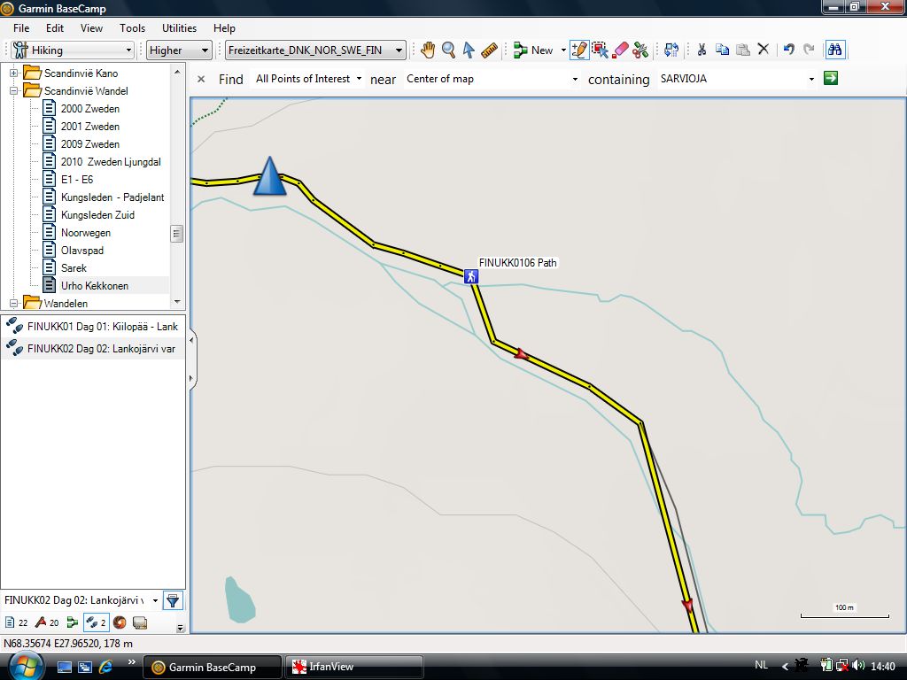The height and width of the screenshot is (680, 907).
Task: Open the Tools menu
Action: (132, 28)
